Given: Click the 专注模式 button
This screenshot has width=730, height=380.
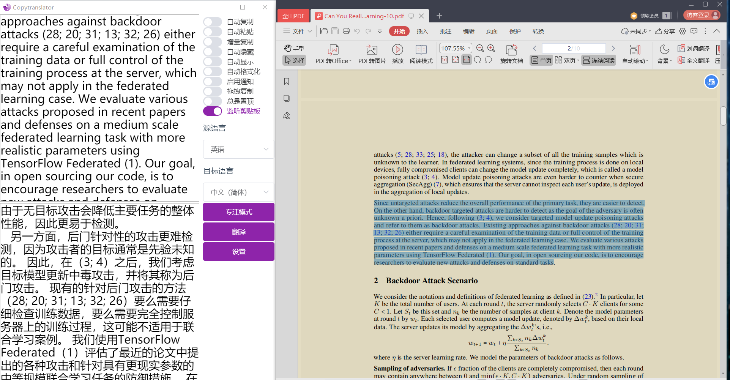Looking at the screenshot, I should [x=239, y=212].
